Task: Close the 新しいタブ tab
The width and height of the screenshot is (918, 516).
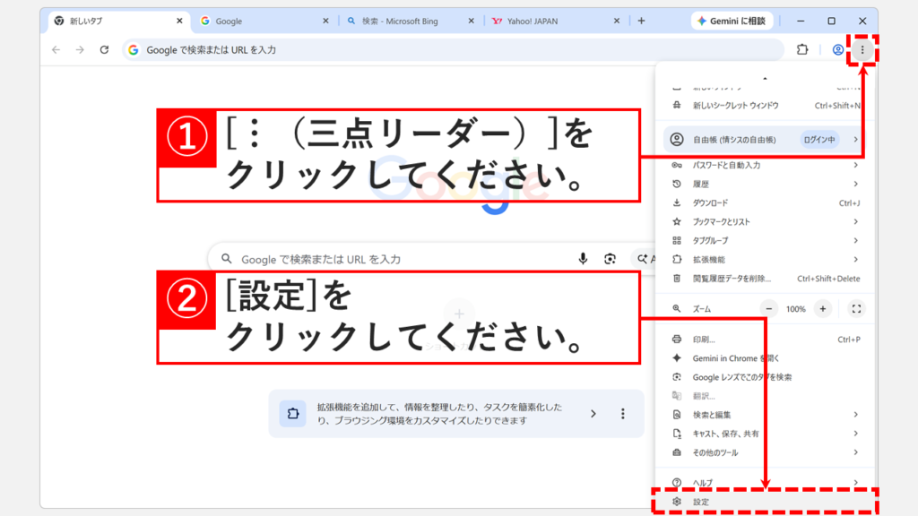Action: (179, 21)
